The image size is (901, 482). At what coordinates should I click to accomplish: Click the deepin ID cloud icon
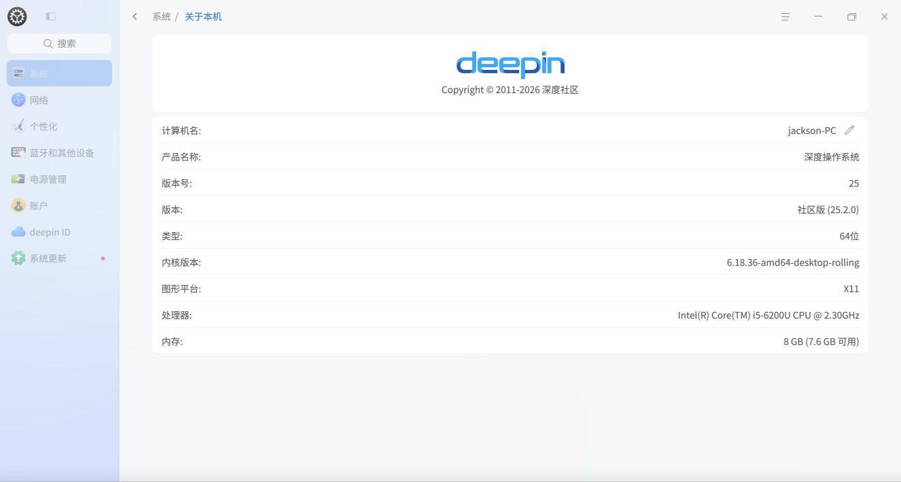(18, 231)
